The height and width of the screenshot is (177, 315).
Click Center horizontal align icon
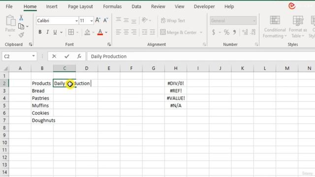pyautogui.click(x=126, y=32)
